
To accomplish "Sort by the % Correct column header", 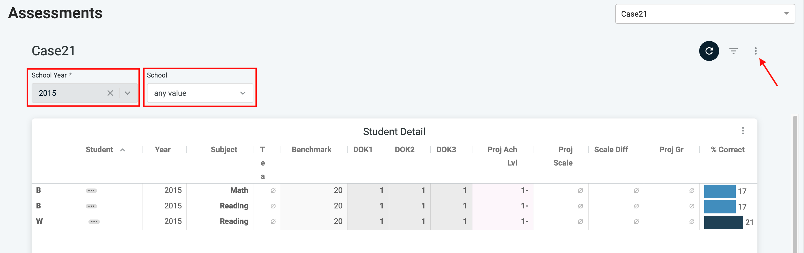I will (x=727, y=149).
